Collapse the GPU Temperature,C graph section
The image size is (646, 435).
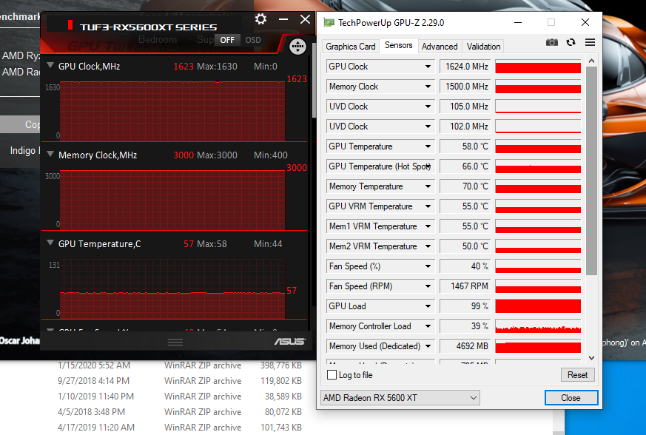(50, 243)
